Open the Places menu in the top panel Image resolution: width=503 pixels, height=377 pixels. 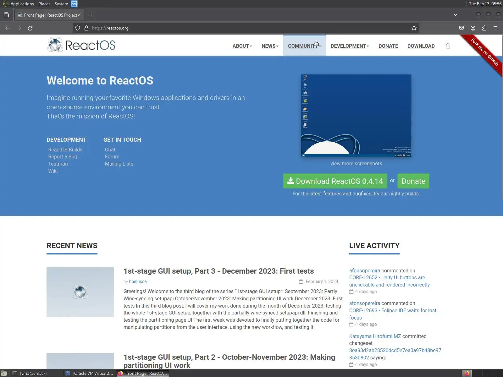(x=44, y=4)
